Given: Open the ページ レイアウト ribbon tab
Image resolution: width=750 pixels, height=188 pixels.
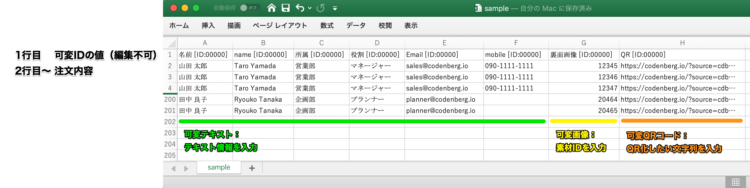Looking at the screenshot, I should pyautogui.click(x=280, y=26).
